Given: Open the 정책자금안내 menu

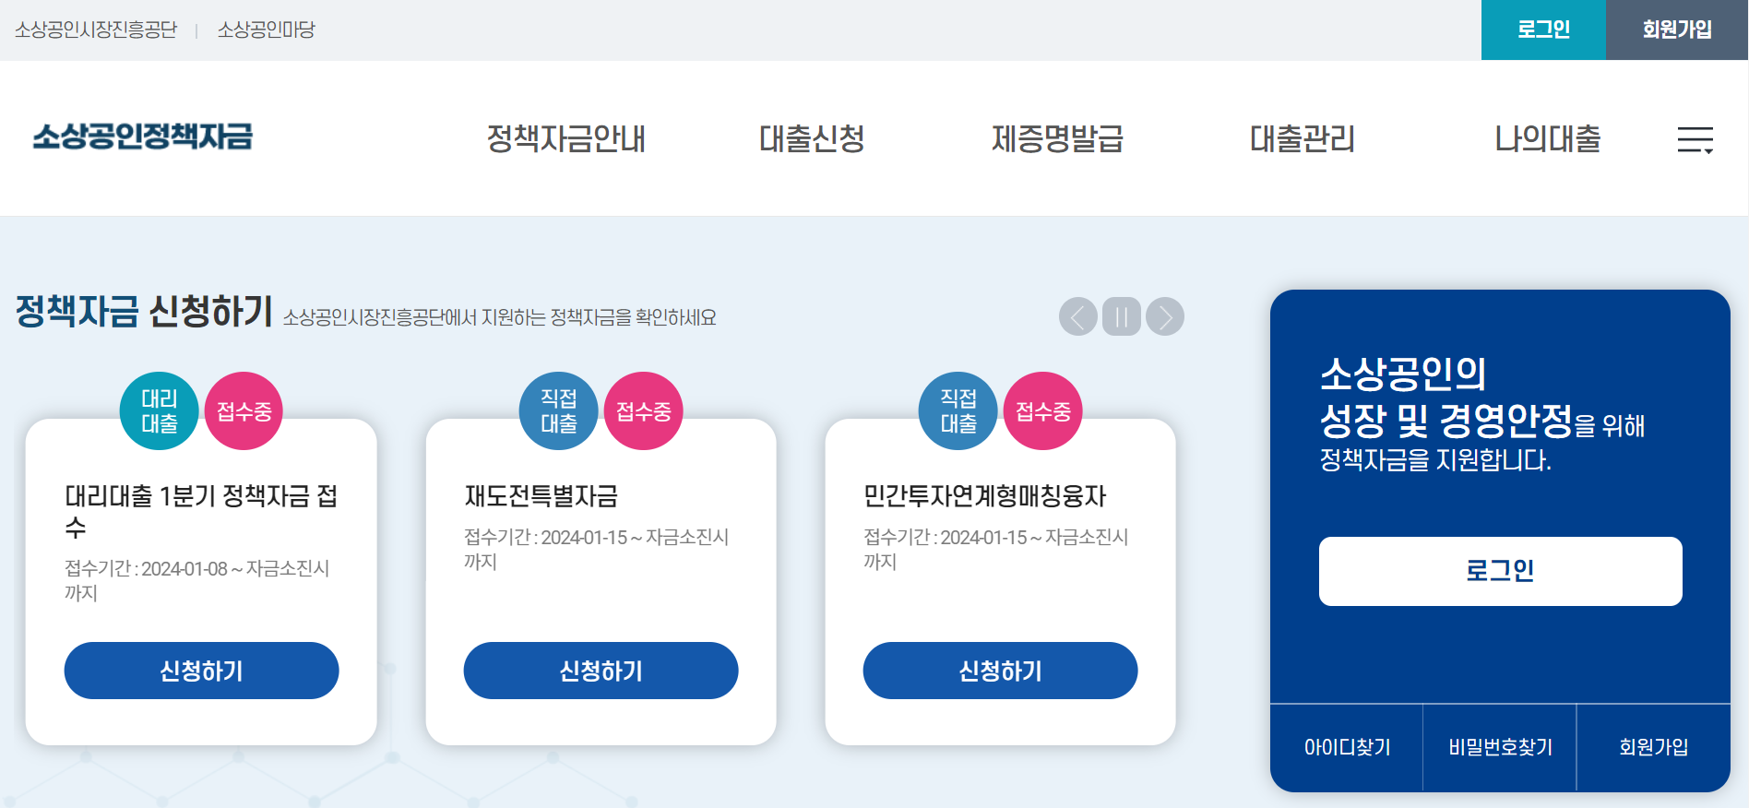Looking at the screenshot, I should click(568, 140).
